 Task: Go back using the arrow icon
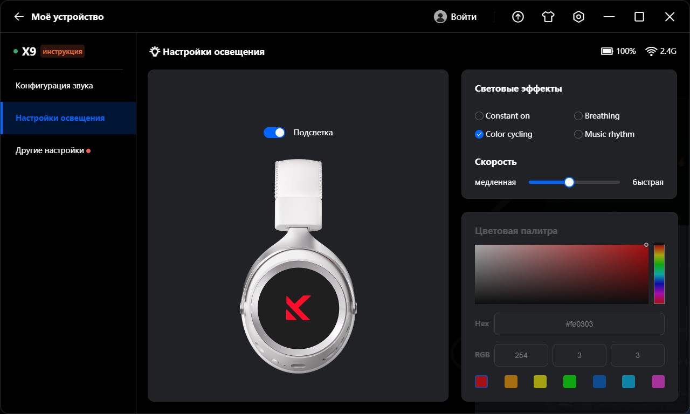19,17
